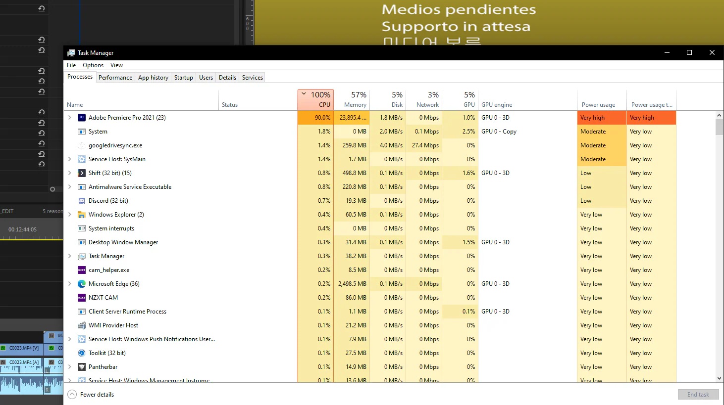Click the Windows Explorer folder icon
Viewport: 724px width, 405px height.
pos(81,214)
